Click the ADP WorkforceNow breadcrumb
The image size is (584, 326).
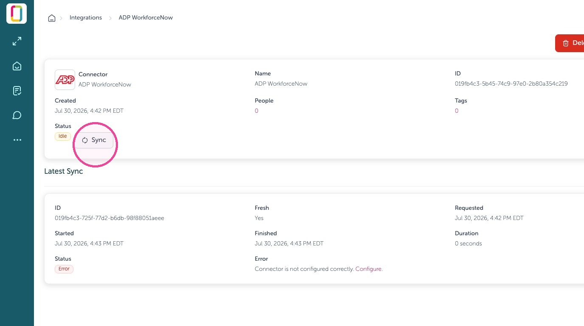click(146, 18)
